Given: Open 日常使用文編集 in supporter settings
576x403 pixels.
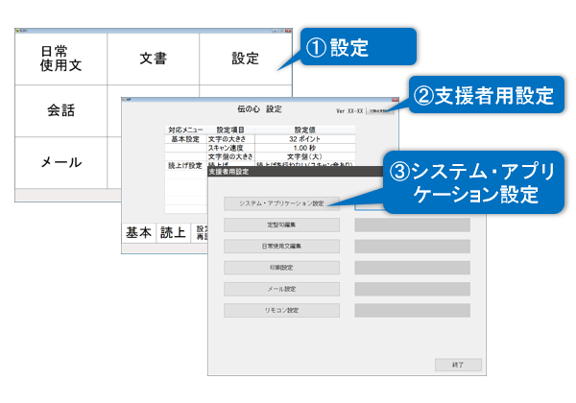Looking at the screenshot, I should tap(281, 246).
